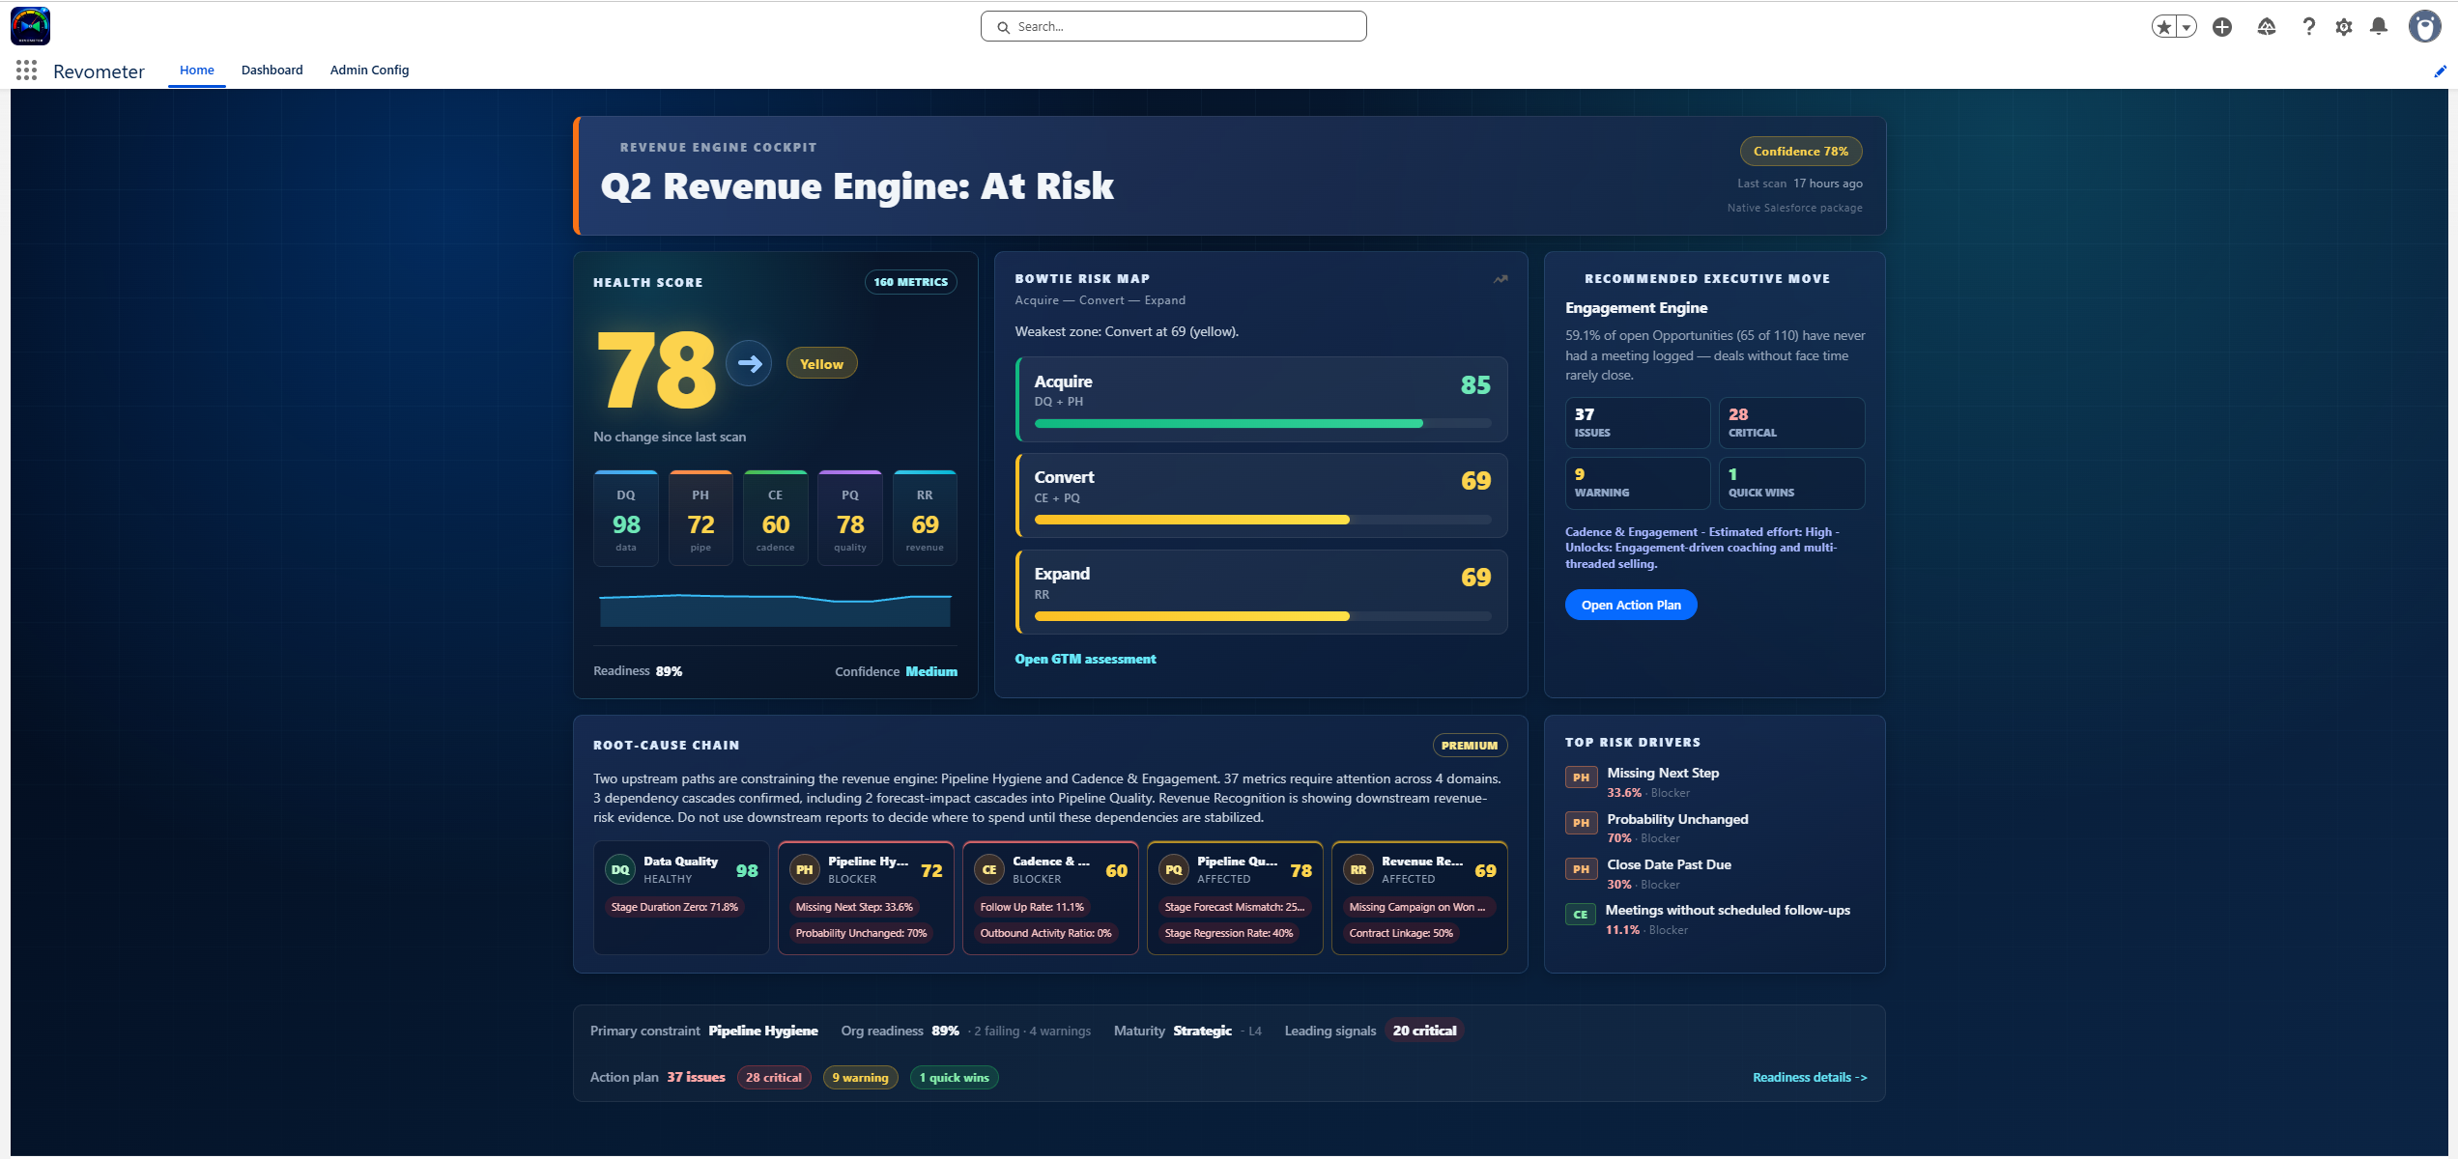This screenshot has height=1159, width=2458.
Task: Click the 1 Quick Wins stat box
Action: click(x=1791, y=483)
